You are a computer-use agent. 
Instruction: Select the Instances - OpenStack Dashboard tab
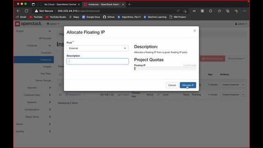coord(104,5)
